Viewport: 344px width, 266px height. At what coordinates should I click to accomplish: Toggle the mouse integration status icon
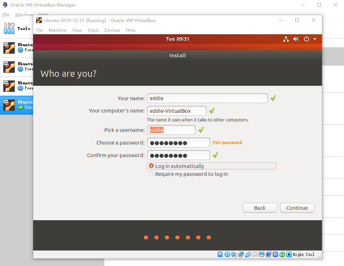click(282, 254)
